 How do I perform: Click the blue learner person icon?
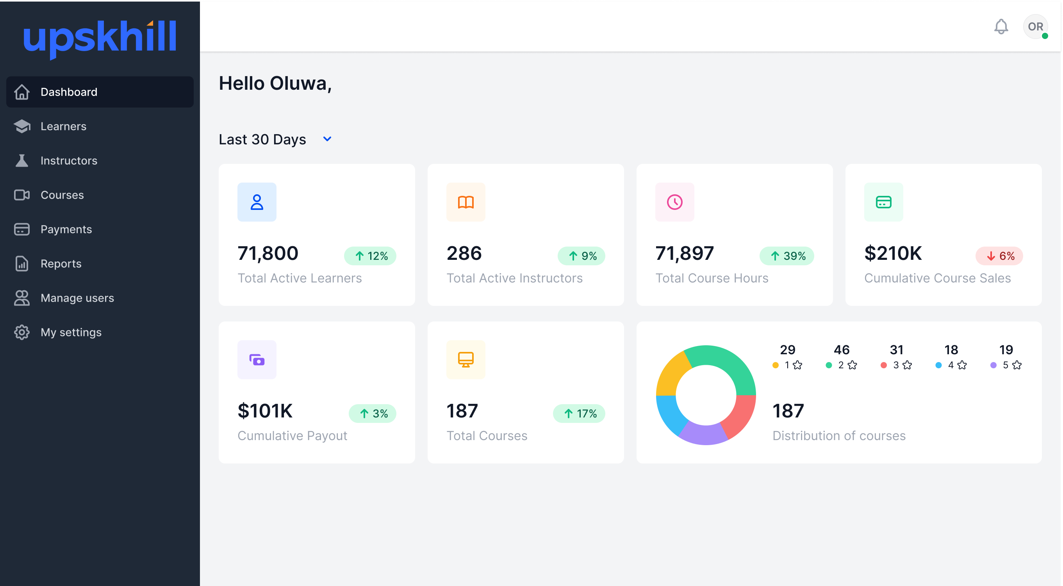click(x=257, y=202)
